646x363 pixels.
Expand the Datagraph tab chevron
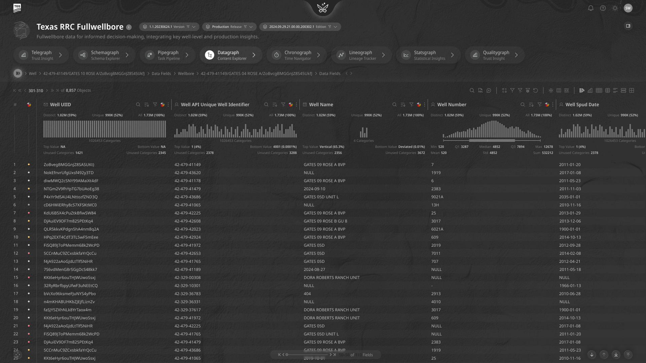254,55
